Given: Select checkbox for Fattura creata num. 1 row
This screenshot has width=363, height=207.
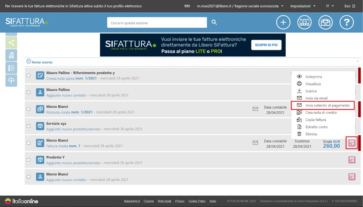Looking at the screenshot, I should (29, 143).
